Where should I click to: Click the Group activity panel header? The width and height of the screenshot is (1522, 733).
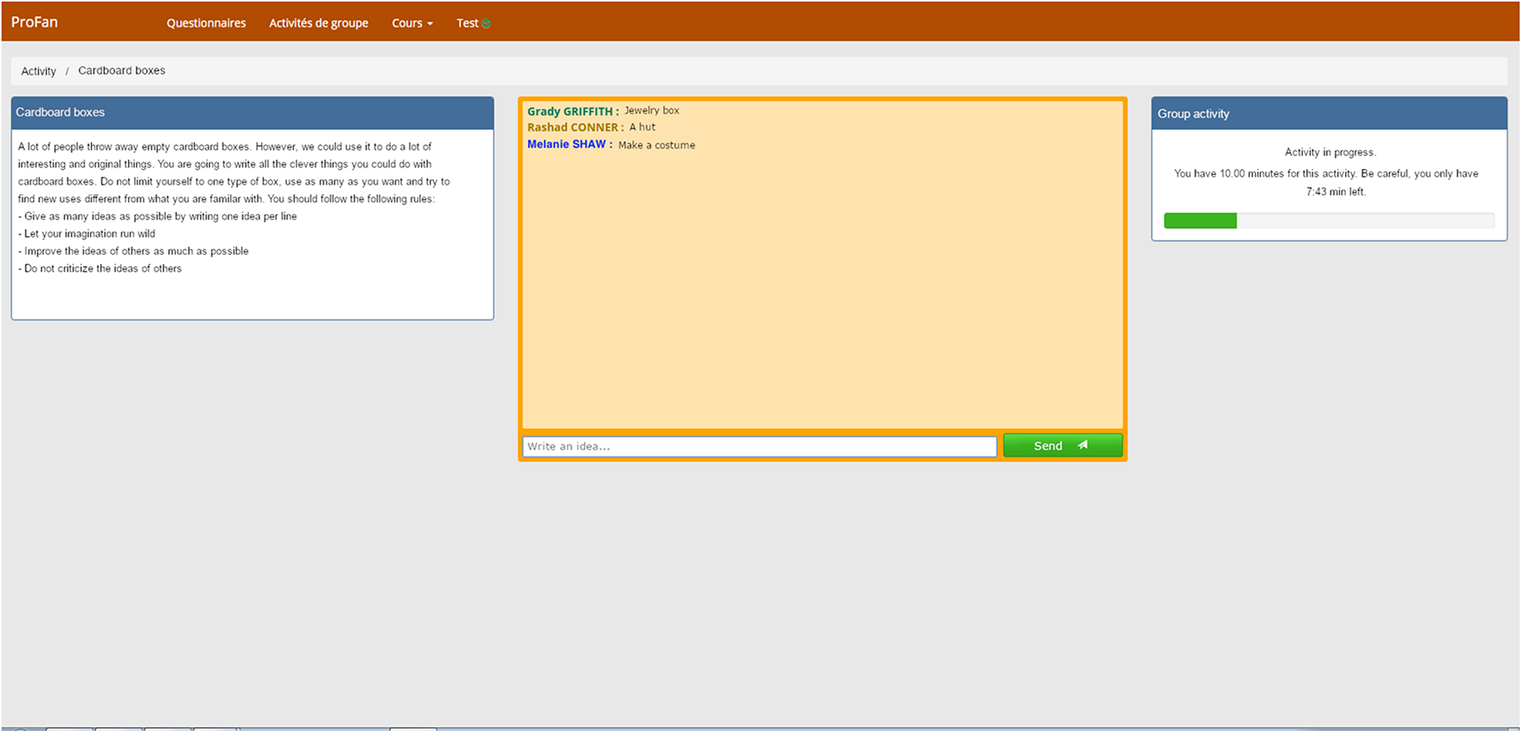point(1329,113)
